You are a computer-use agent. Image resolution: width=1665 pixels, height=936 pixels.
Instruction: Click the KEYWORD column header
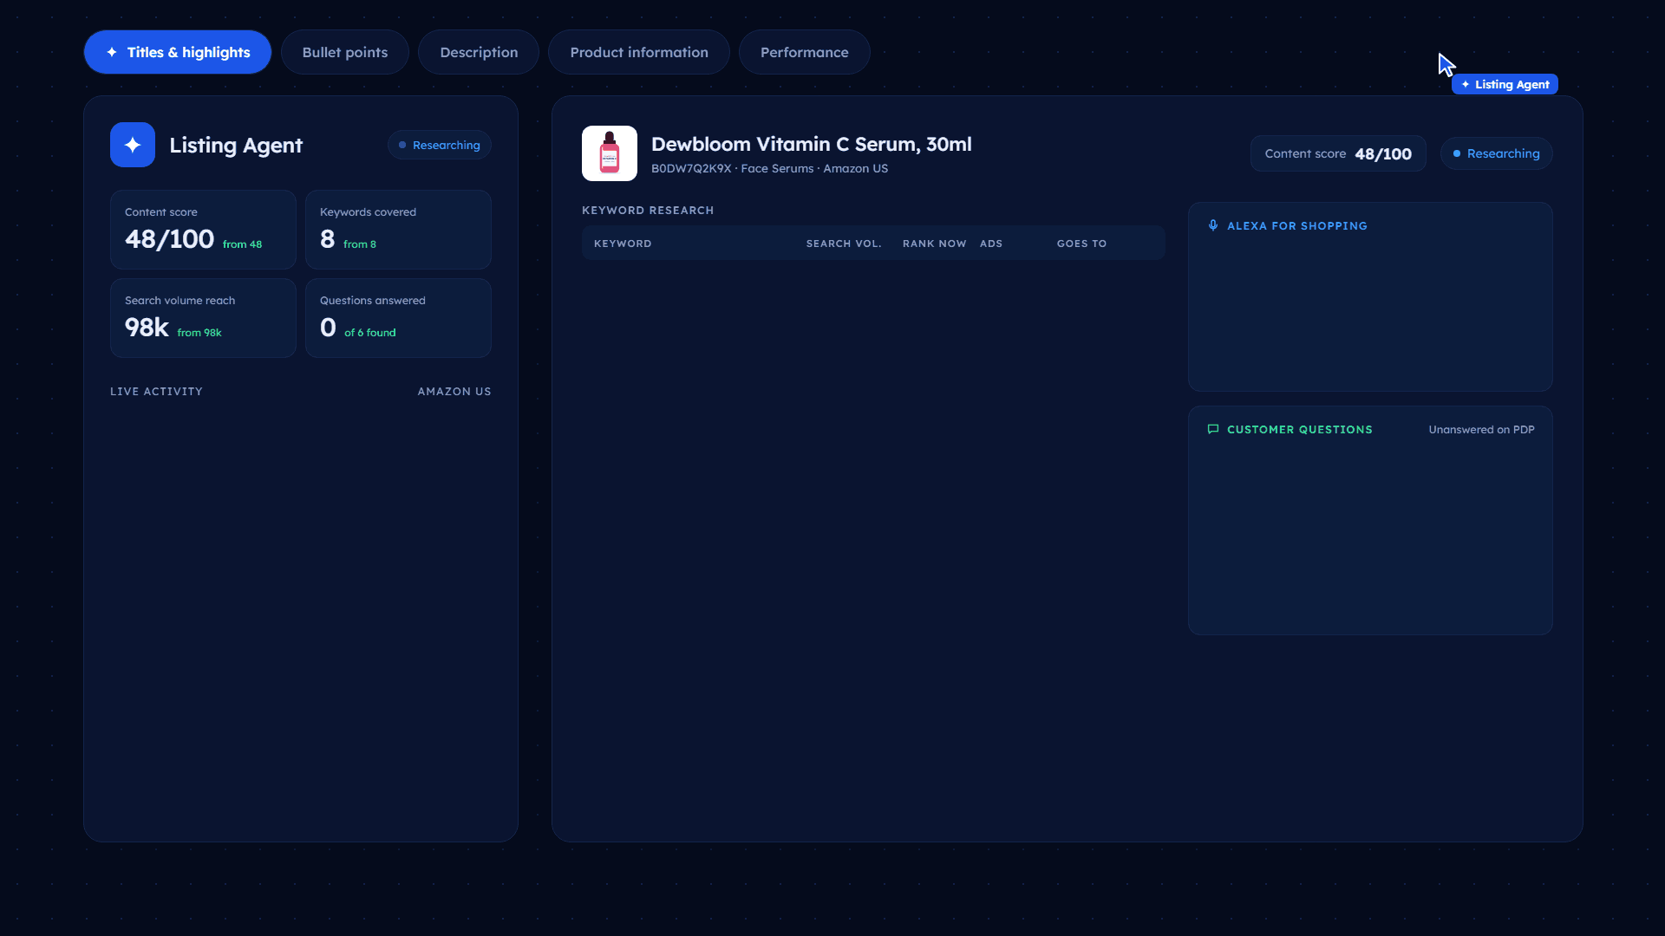[623, 244]
